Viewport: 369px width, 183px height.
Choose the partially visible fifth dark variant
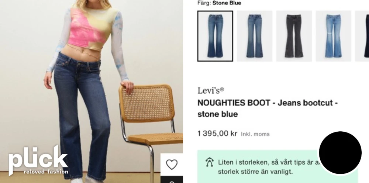(x=362, y=36)
